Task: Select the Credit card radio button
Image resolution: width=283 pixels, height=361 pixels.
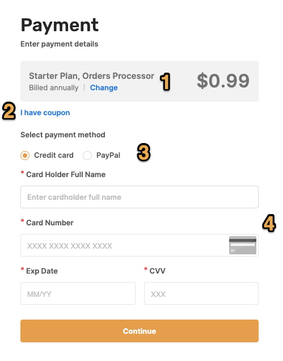Action: (25, 156)
